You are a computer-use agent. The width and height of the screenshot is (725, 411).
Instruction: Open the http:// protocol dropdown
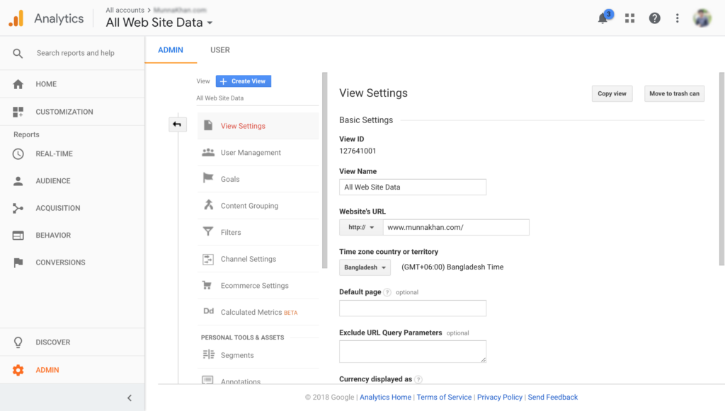coord(361,227)
